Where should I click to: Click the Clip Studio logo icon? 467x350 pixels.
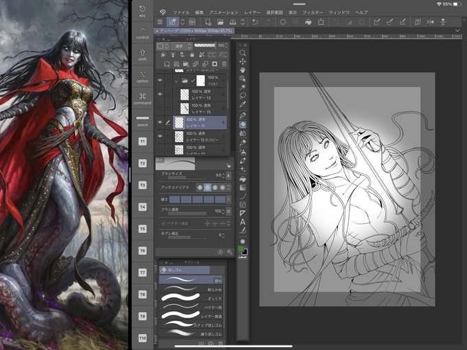162,12
